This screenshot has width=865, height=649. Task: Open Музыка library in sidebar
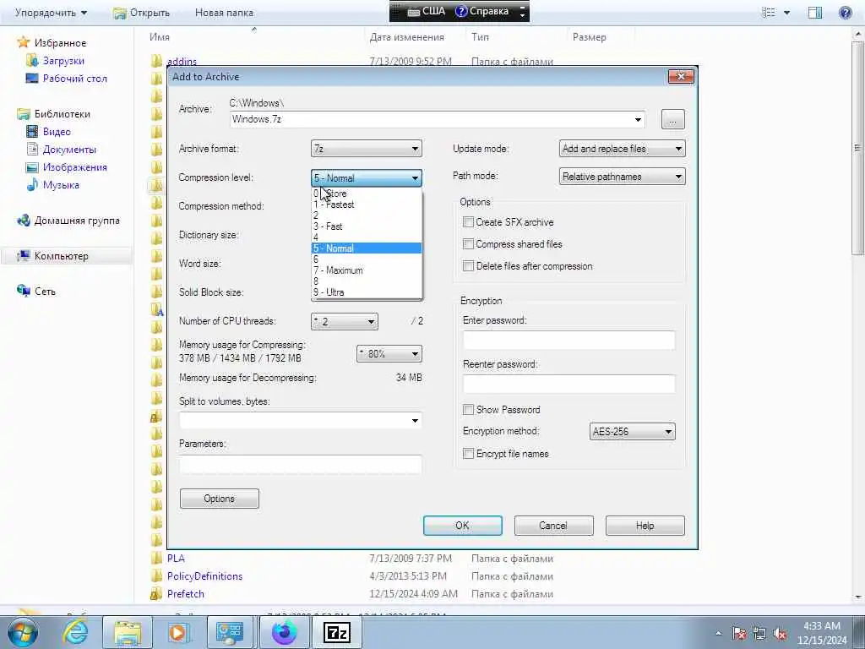[61, 185]
